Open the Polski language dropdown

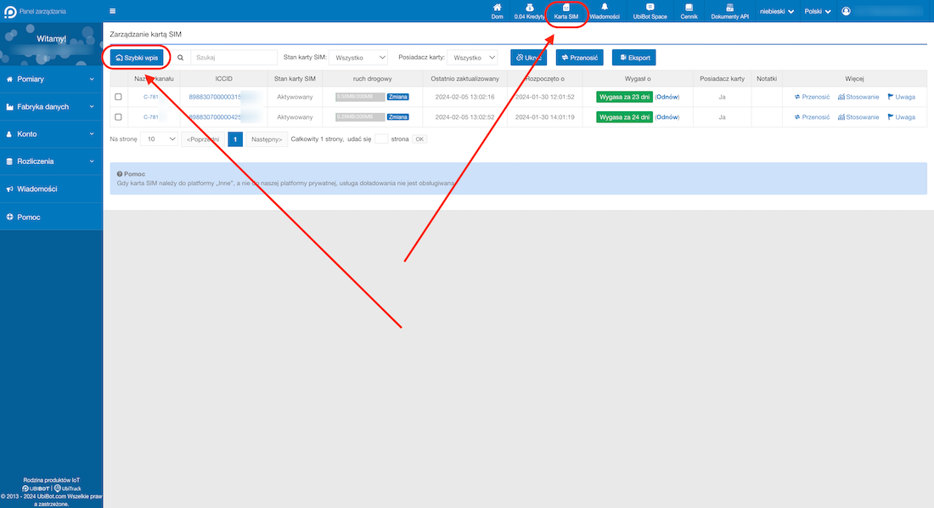pos(817,11)
